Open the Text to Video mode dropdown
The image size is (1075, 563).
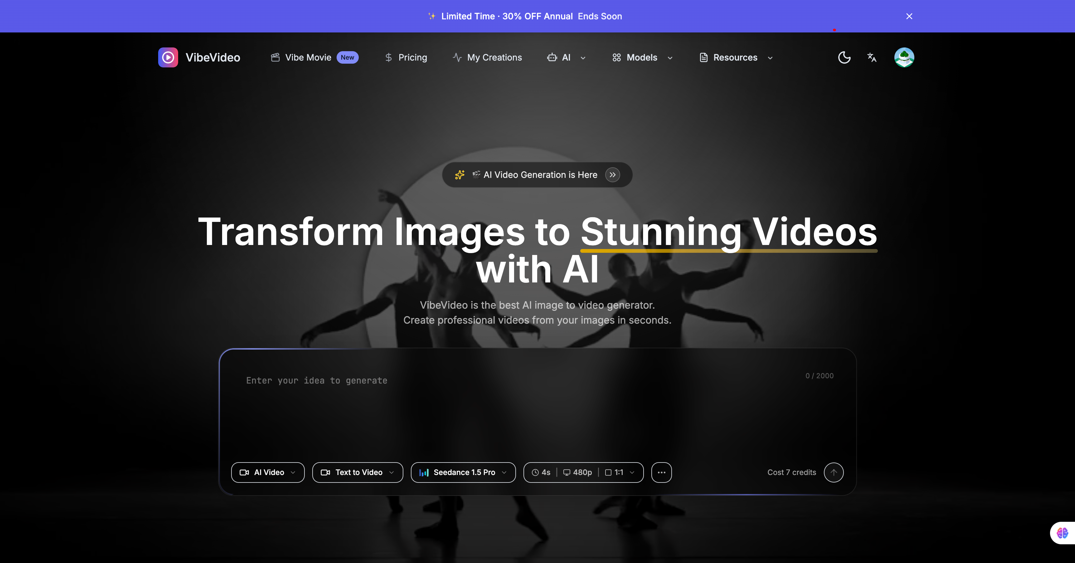point(358,472)
